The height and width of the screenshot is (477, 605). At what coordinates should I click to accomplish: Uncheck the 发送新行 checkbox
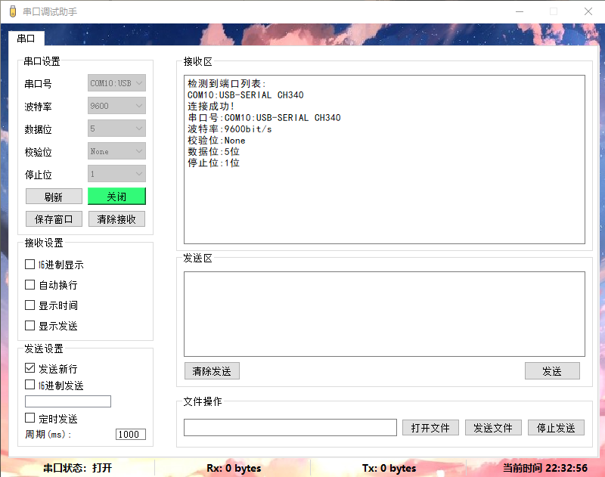29,368
